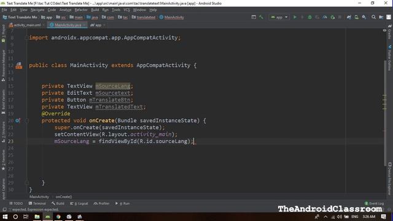Open the Profiler tool window tab
This screenshot has width=393, height=221.
101,203
